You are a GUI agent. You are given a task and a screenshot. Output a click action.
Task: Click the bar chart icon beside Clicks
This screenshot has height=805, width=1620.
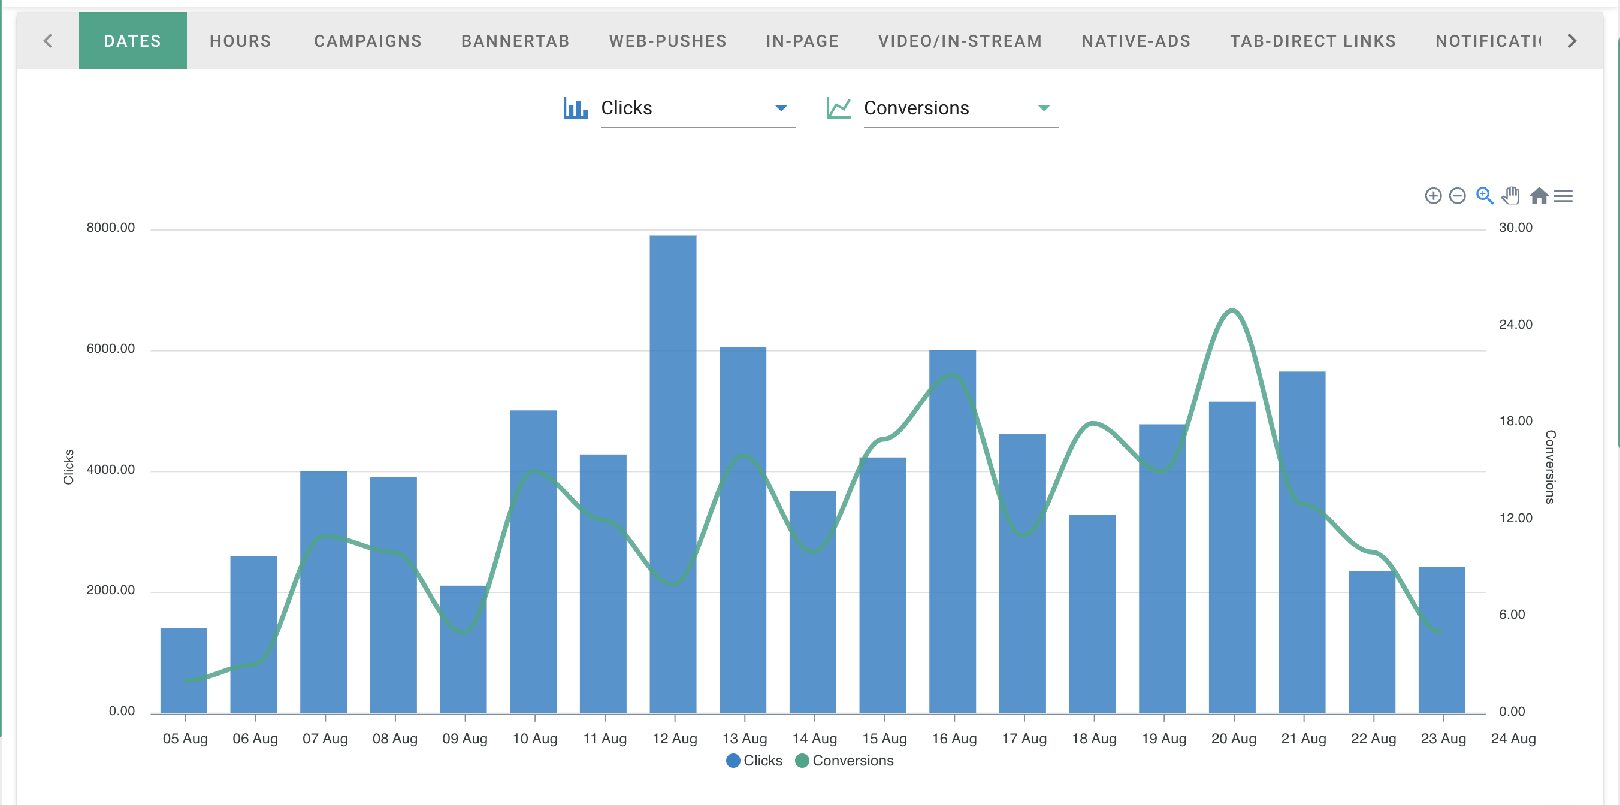click(575, 108)
